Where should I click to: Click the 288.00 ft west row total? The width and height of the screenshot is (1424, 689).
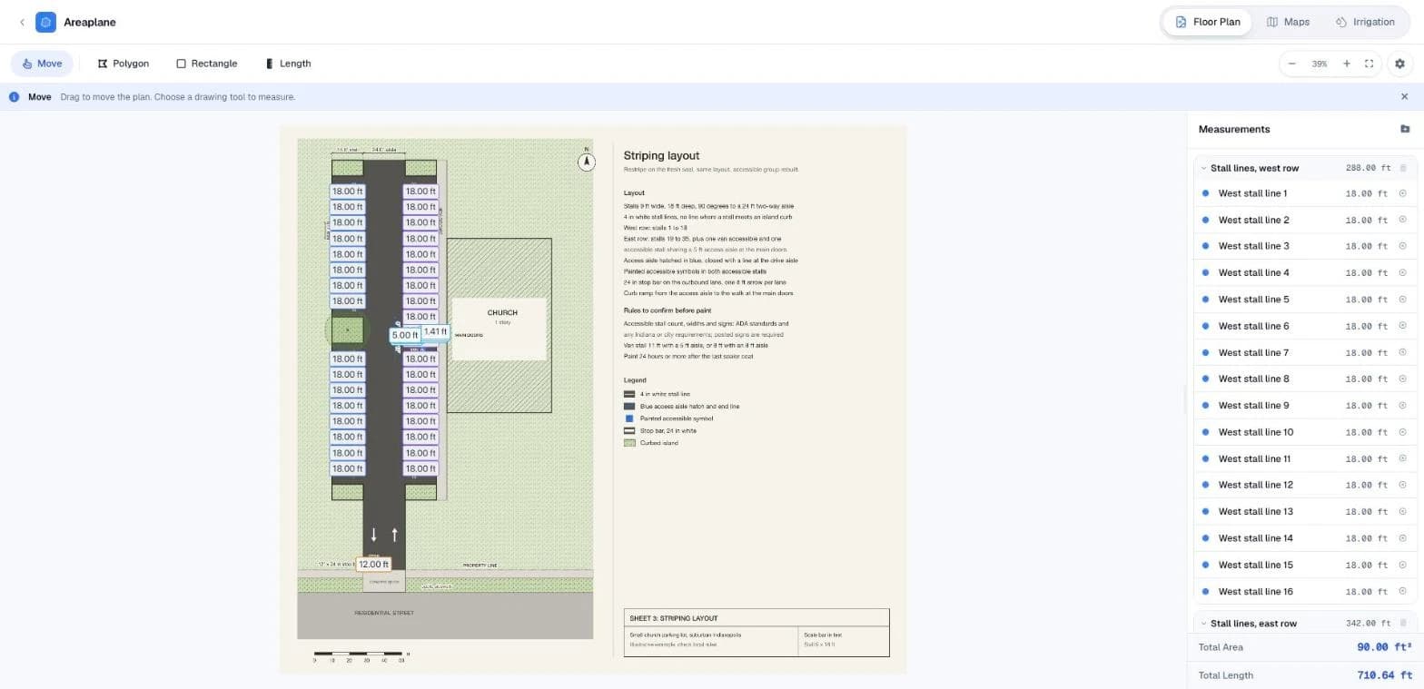coord(1368,168)
